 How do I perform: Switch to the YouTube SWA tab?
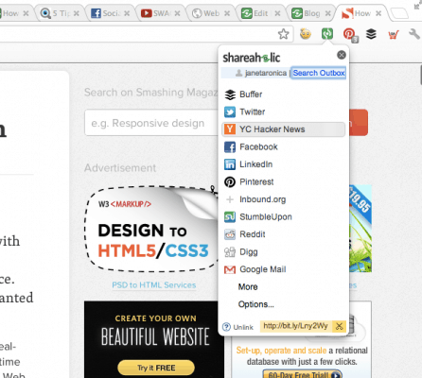pos(162,13)
